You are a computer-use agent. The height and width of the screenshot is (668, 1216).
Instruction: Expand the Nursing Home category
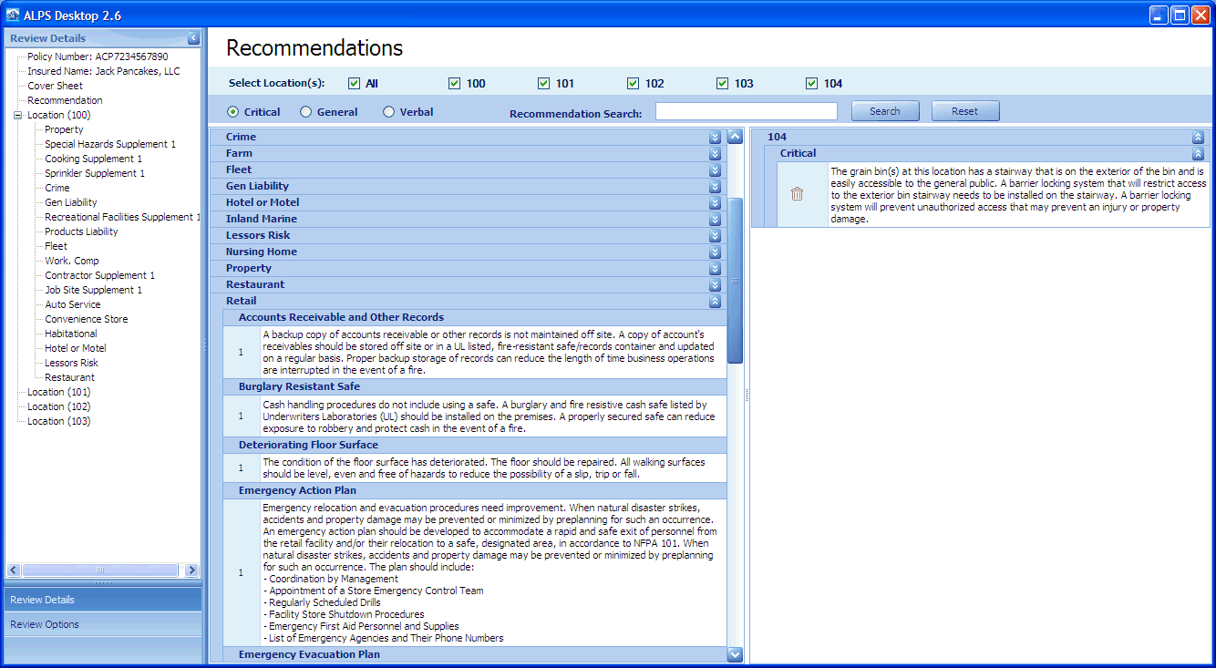715,252
